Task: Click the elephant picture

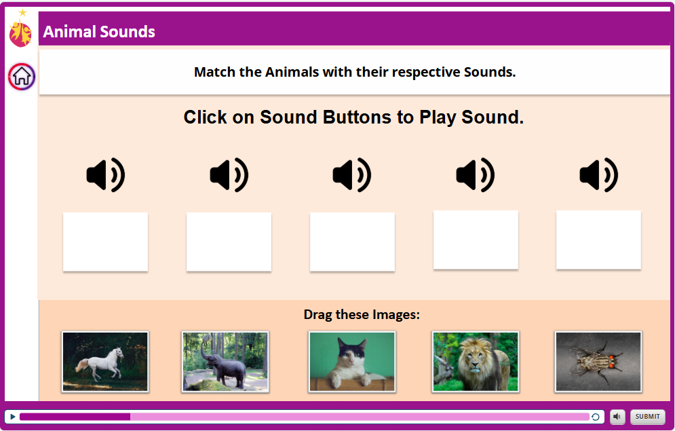Action: (x=225, y=361)
